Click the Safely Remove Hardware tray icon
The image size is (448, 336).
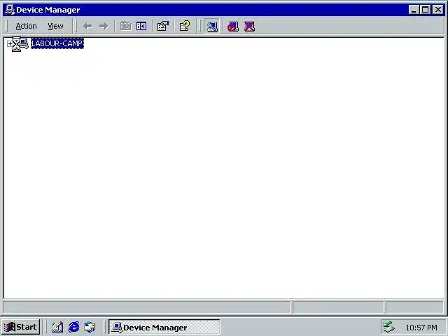(389, 327)
